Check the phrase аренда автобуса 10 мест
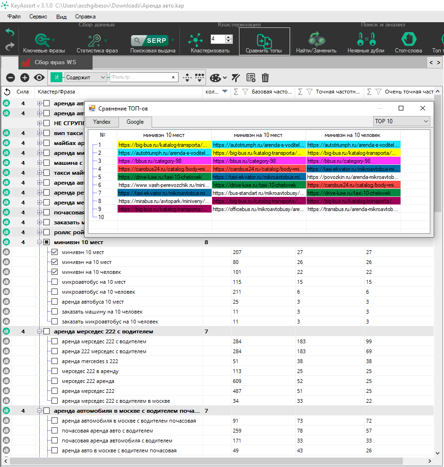 pyautogui.click(x=54, y=302)
